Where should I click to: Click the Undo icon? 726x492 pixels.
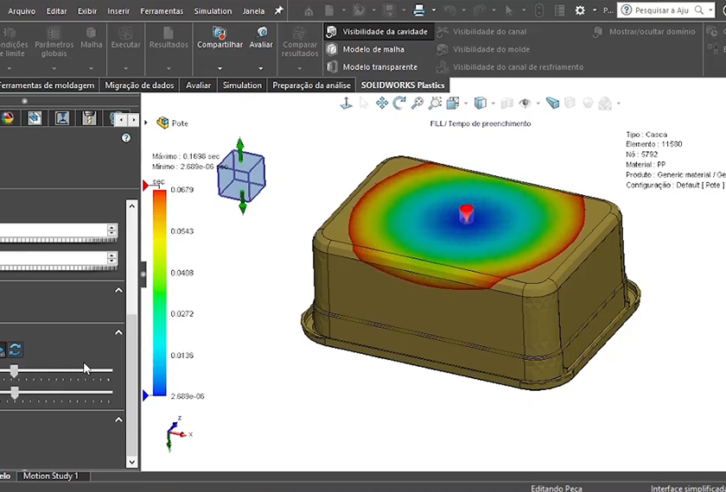pyautogui.click(x=449, y=10)
